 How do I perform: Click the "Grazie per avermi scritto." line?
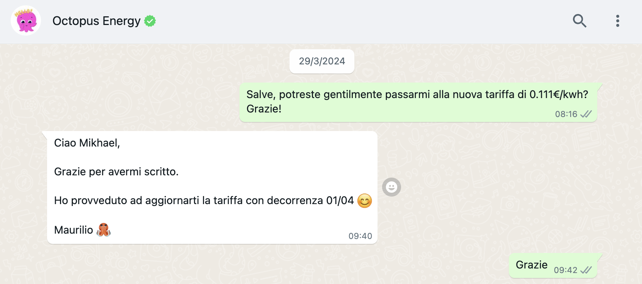click(116, 172)
